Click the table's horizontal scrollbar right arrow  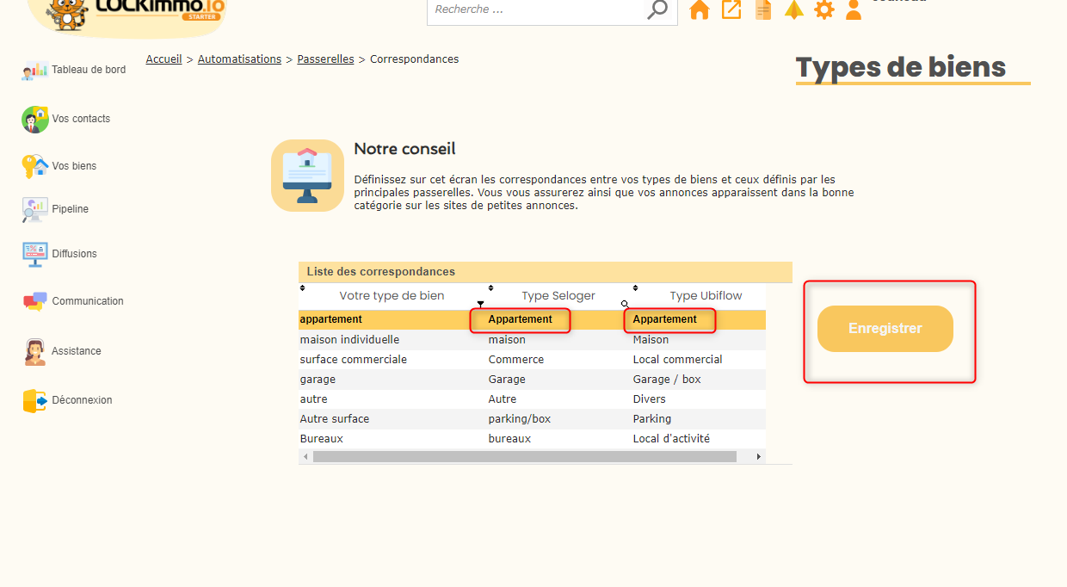point(758,456)
